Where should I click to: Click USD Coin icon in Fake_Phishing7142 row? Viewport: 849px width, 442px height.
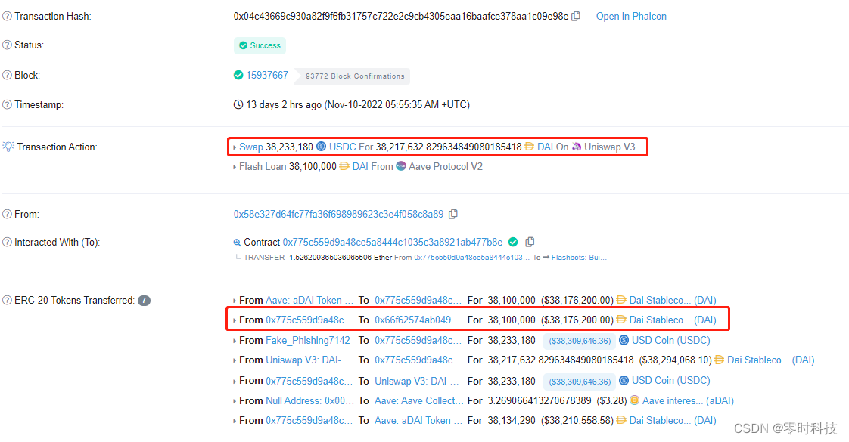pos(624,340)
